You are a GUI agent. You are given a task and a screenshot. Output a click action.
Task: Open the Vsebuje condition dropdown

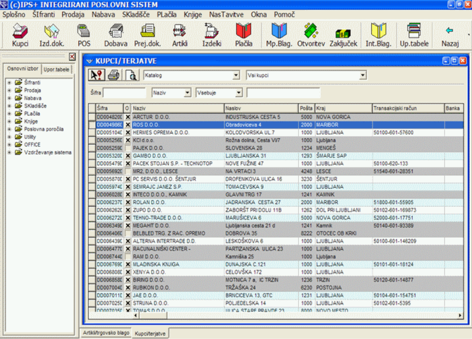(x=239, y=93)
